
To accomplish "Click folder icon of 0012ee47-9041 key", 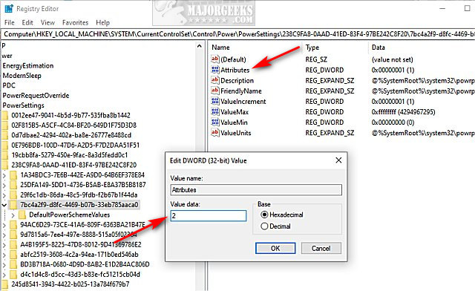I will tap(4, 115).
